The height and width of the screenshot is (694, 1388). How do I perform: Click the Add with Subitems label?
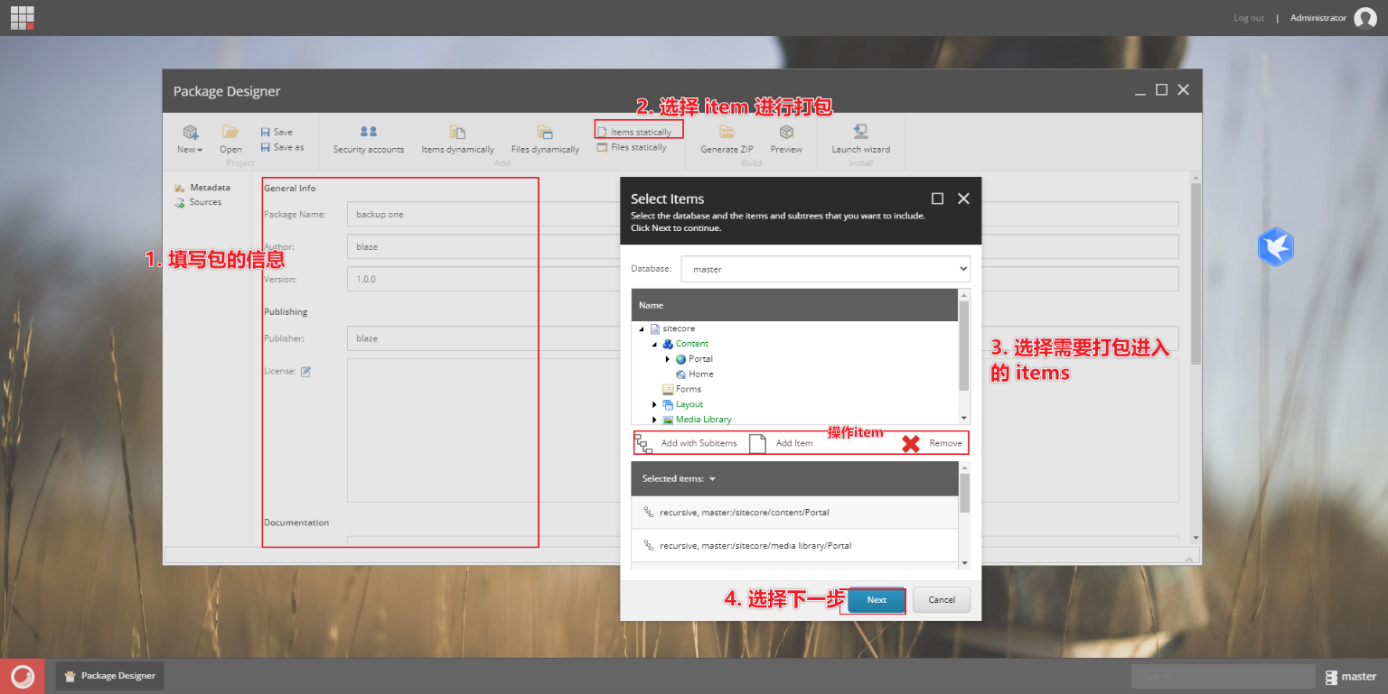point(699,443)
